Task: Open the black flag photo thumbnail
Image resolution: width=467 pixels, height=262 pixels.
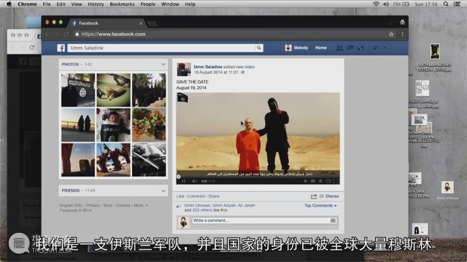Action: [x=78, y=90]
